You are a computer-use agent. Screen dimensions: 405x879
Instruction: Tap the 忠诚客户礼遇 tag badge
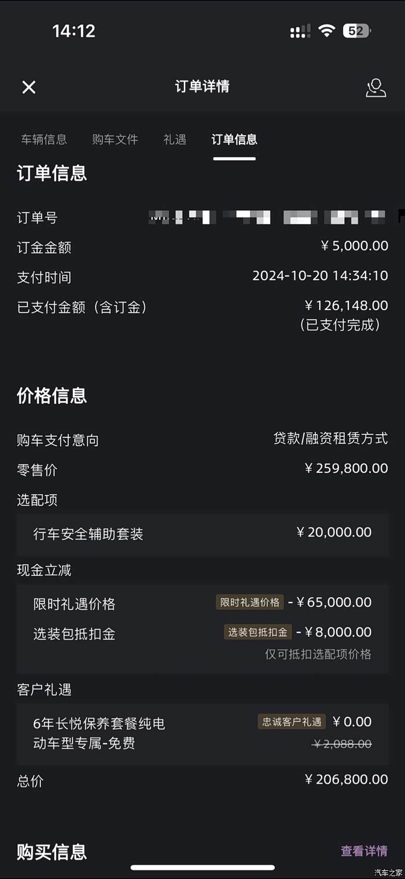(x=292, y=722)
